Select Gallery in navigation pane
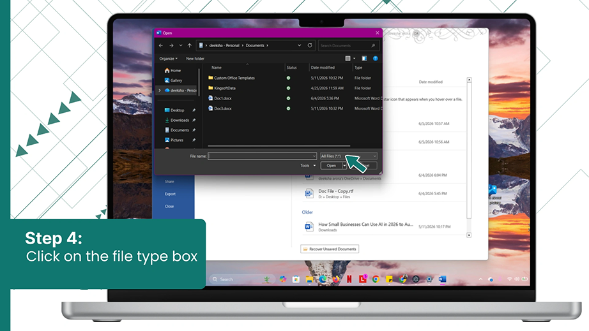Screen dimensions: 589x331 (x=173, y=80)
